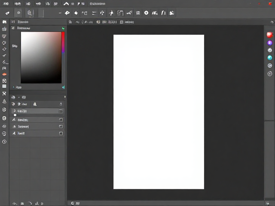Select the orange-red tool in left toolbox
Viewport: 275px width, 206px height.
pyautogui.click(x=4, y=74)
